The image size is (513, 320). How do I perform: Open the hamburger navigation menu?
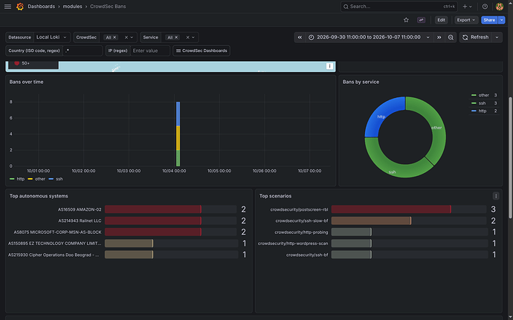pos(7,7)
